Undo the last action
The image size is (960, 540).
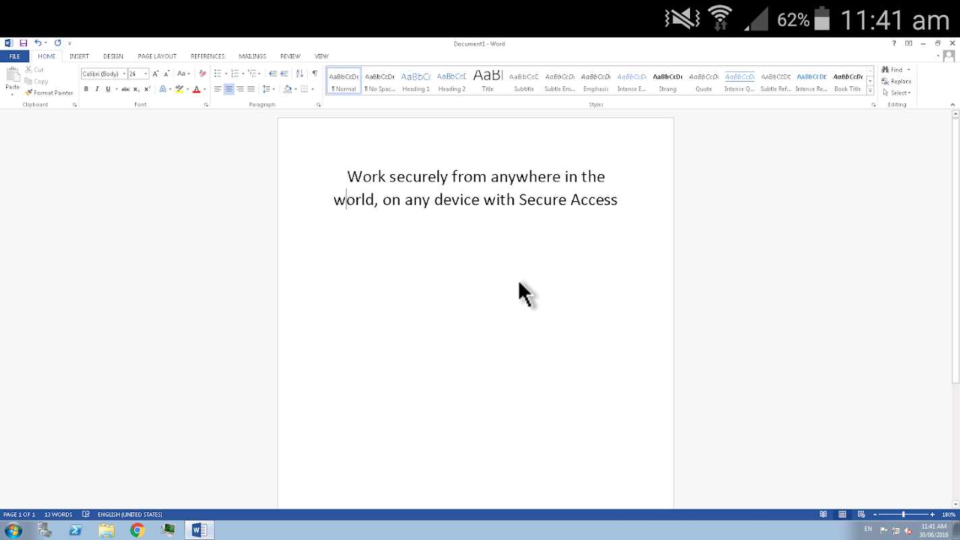[x=38, y=43]
